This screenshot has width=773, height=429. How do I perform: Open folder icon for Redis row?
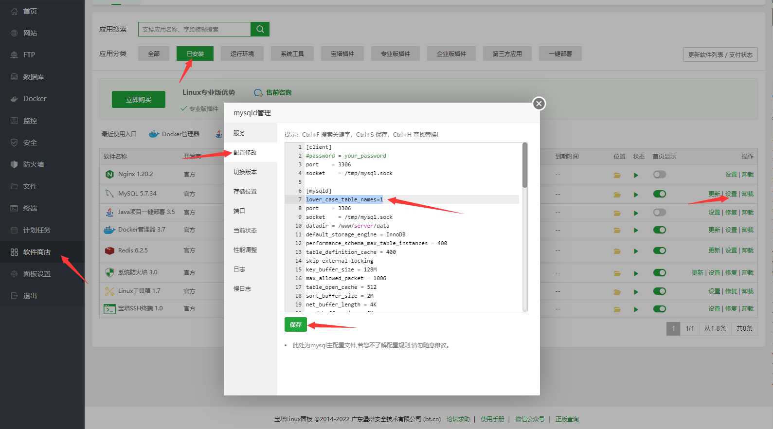coord(617,251)
